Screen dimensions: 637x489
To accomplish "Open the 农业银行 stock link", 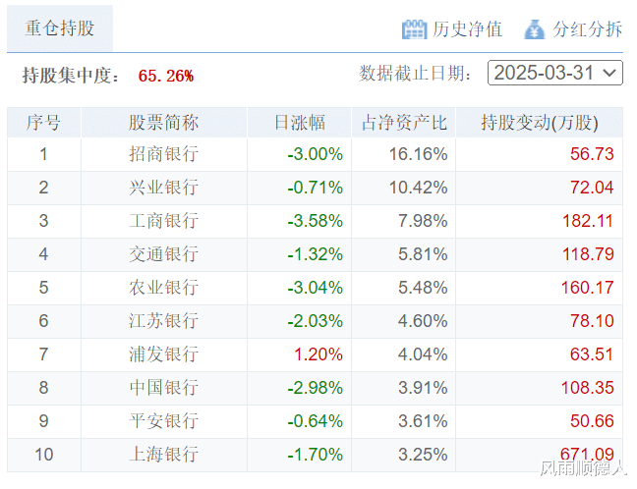I will coord(164,288).
